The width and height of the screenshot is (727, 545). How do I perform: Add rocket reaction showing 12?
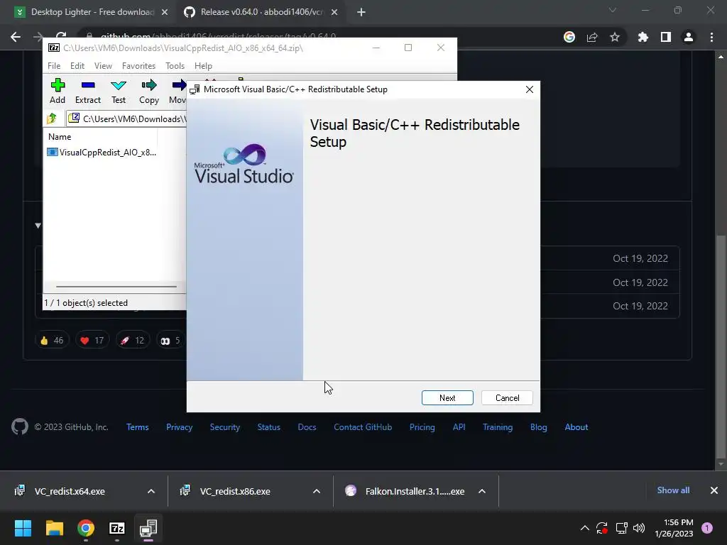pos(133,341)
